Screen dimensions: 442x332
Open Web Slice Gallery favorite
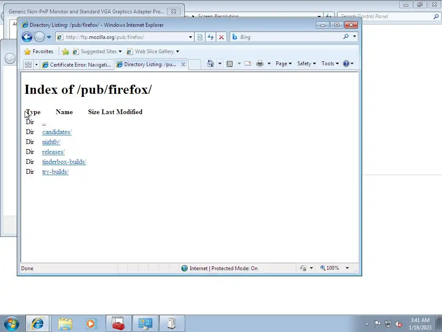(153, 51)
